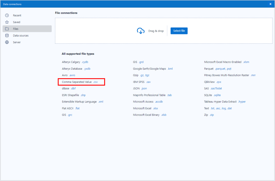Select Tableau Hyper Data Extract .hyper

click(225, 102)
